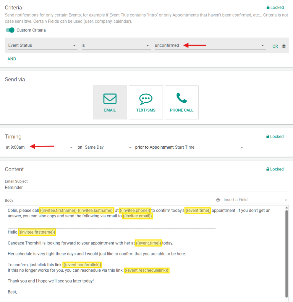Toggle the Custom Criteria switch

(x=10, y=30)
